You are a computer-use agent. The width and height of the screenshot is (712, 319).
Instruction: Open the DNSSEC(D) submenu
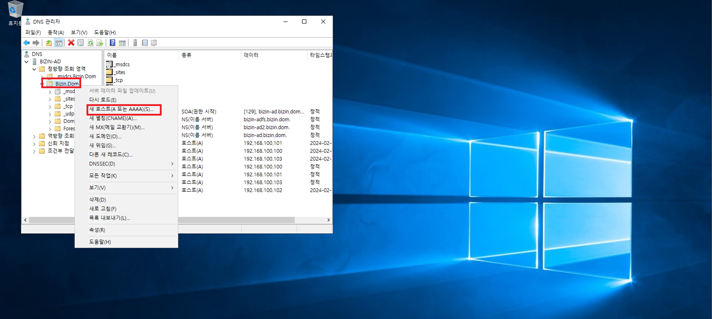(126, 164)
